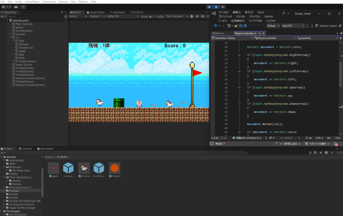Screen dimensions: 343x216
Task: Open the Asset Store tab
Action: (95, 12)
